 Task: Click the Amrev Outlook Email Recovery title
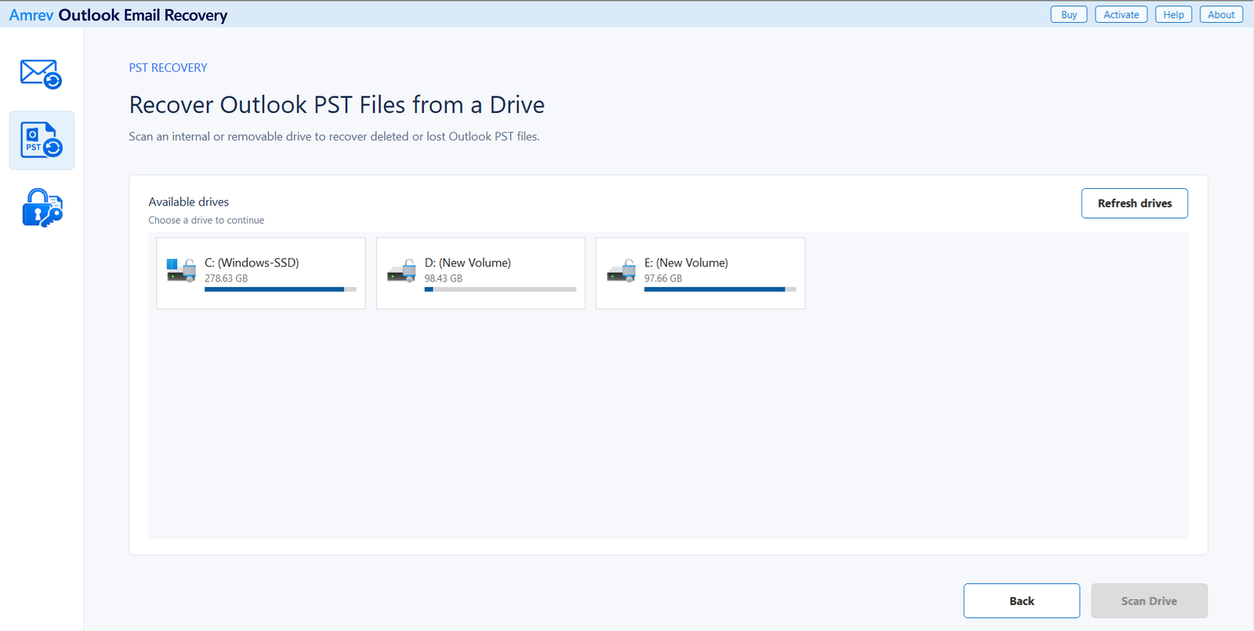(118, 15)
